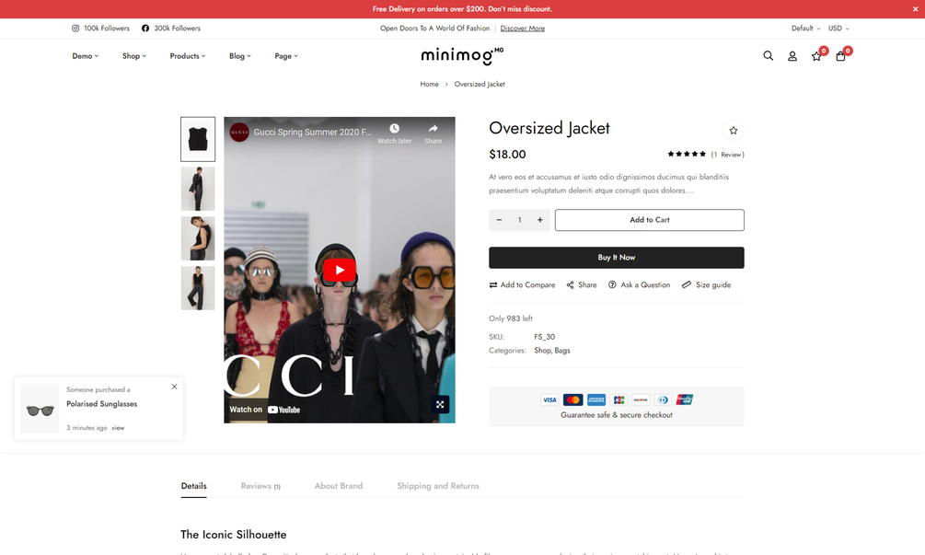925x555 pixels.
Task: Expand the Shop menu
Action: [x=133, y=56]
